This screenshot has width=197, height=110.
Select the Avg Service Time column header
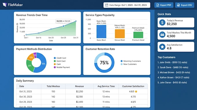(106, 86)
